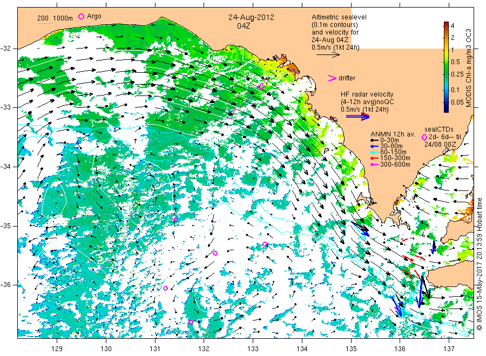Click the longitude label '136'
486x356 pixels.
(400, 349)
